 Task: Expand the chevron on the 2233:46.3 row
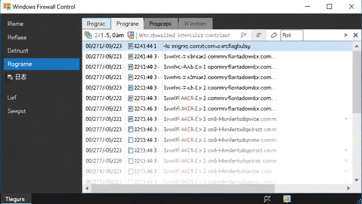click(346, 150)
